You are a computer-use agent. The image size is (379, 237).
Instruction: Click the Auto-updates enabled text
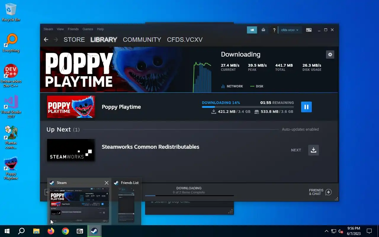[x=300, y=129]
